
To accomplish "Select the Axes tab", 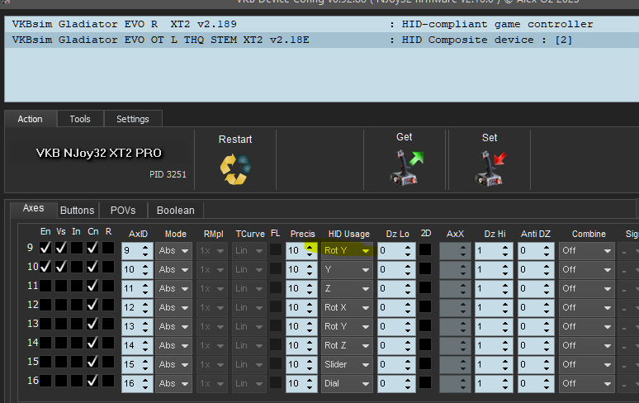I will pos(33,208).
